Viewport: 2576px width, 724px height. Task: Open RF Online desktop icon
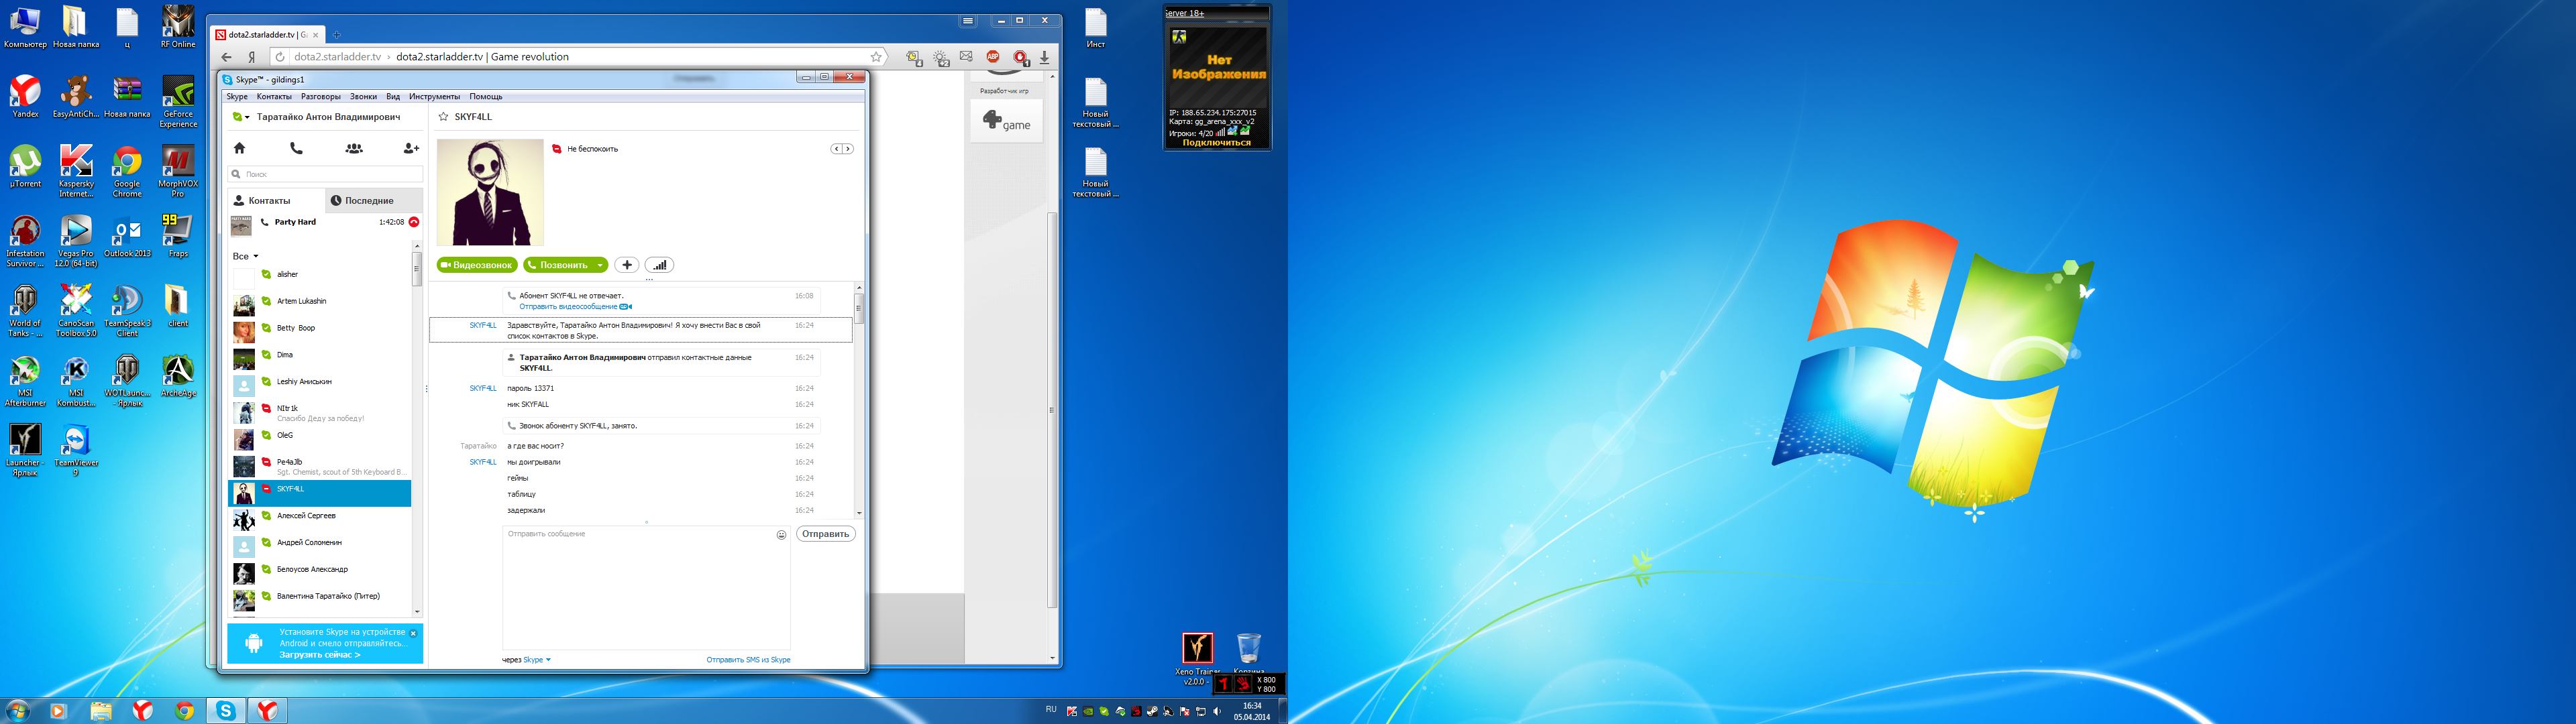[x=178, y=27]
